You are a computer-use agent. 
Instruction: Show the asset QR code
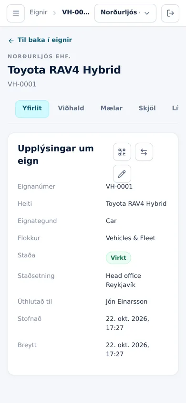point(122,152)
